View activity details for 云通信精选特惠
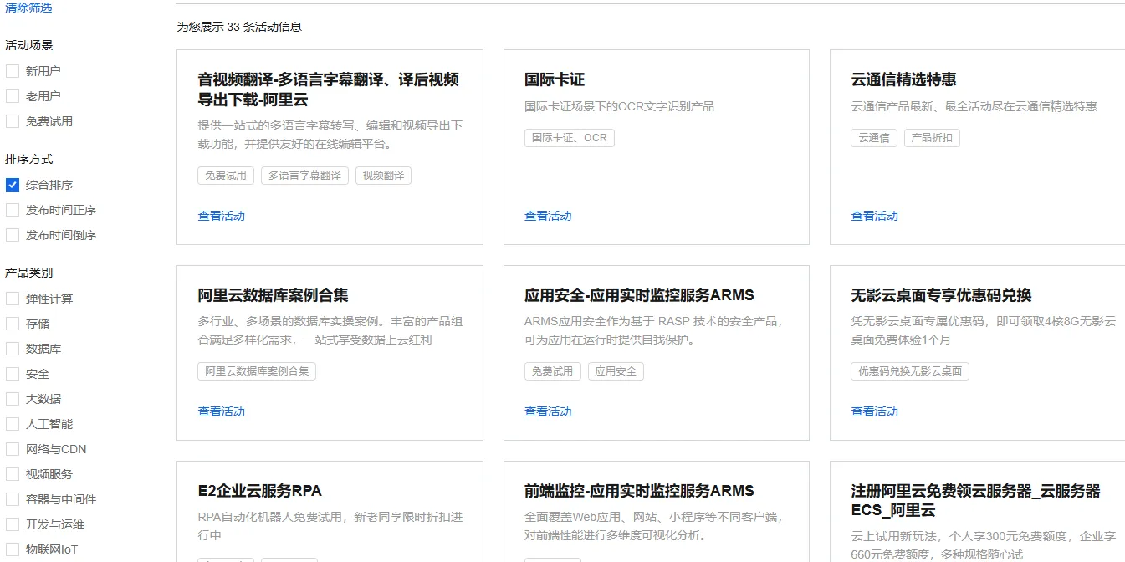 (874, 216)
